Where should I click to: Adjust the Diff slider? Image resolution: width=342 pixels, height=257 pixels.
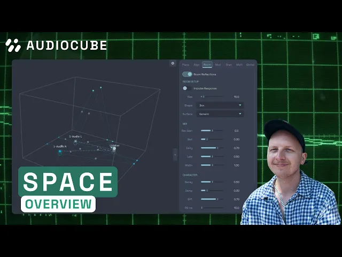[212, 199]
